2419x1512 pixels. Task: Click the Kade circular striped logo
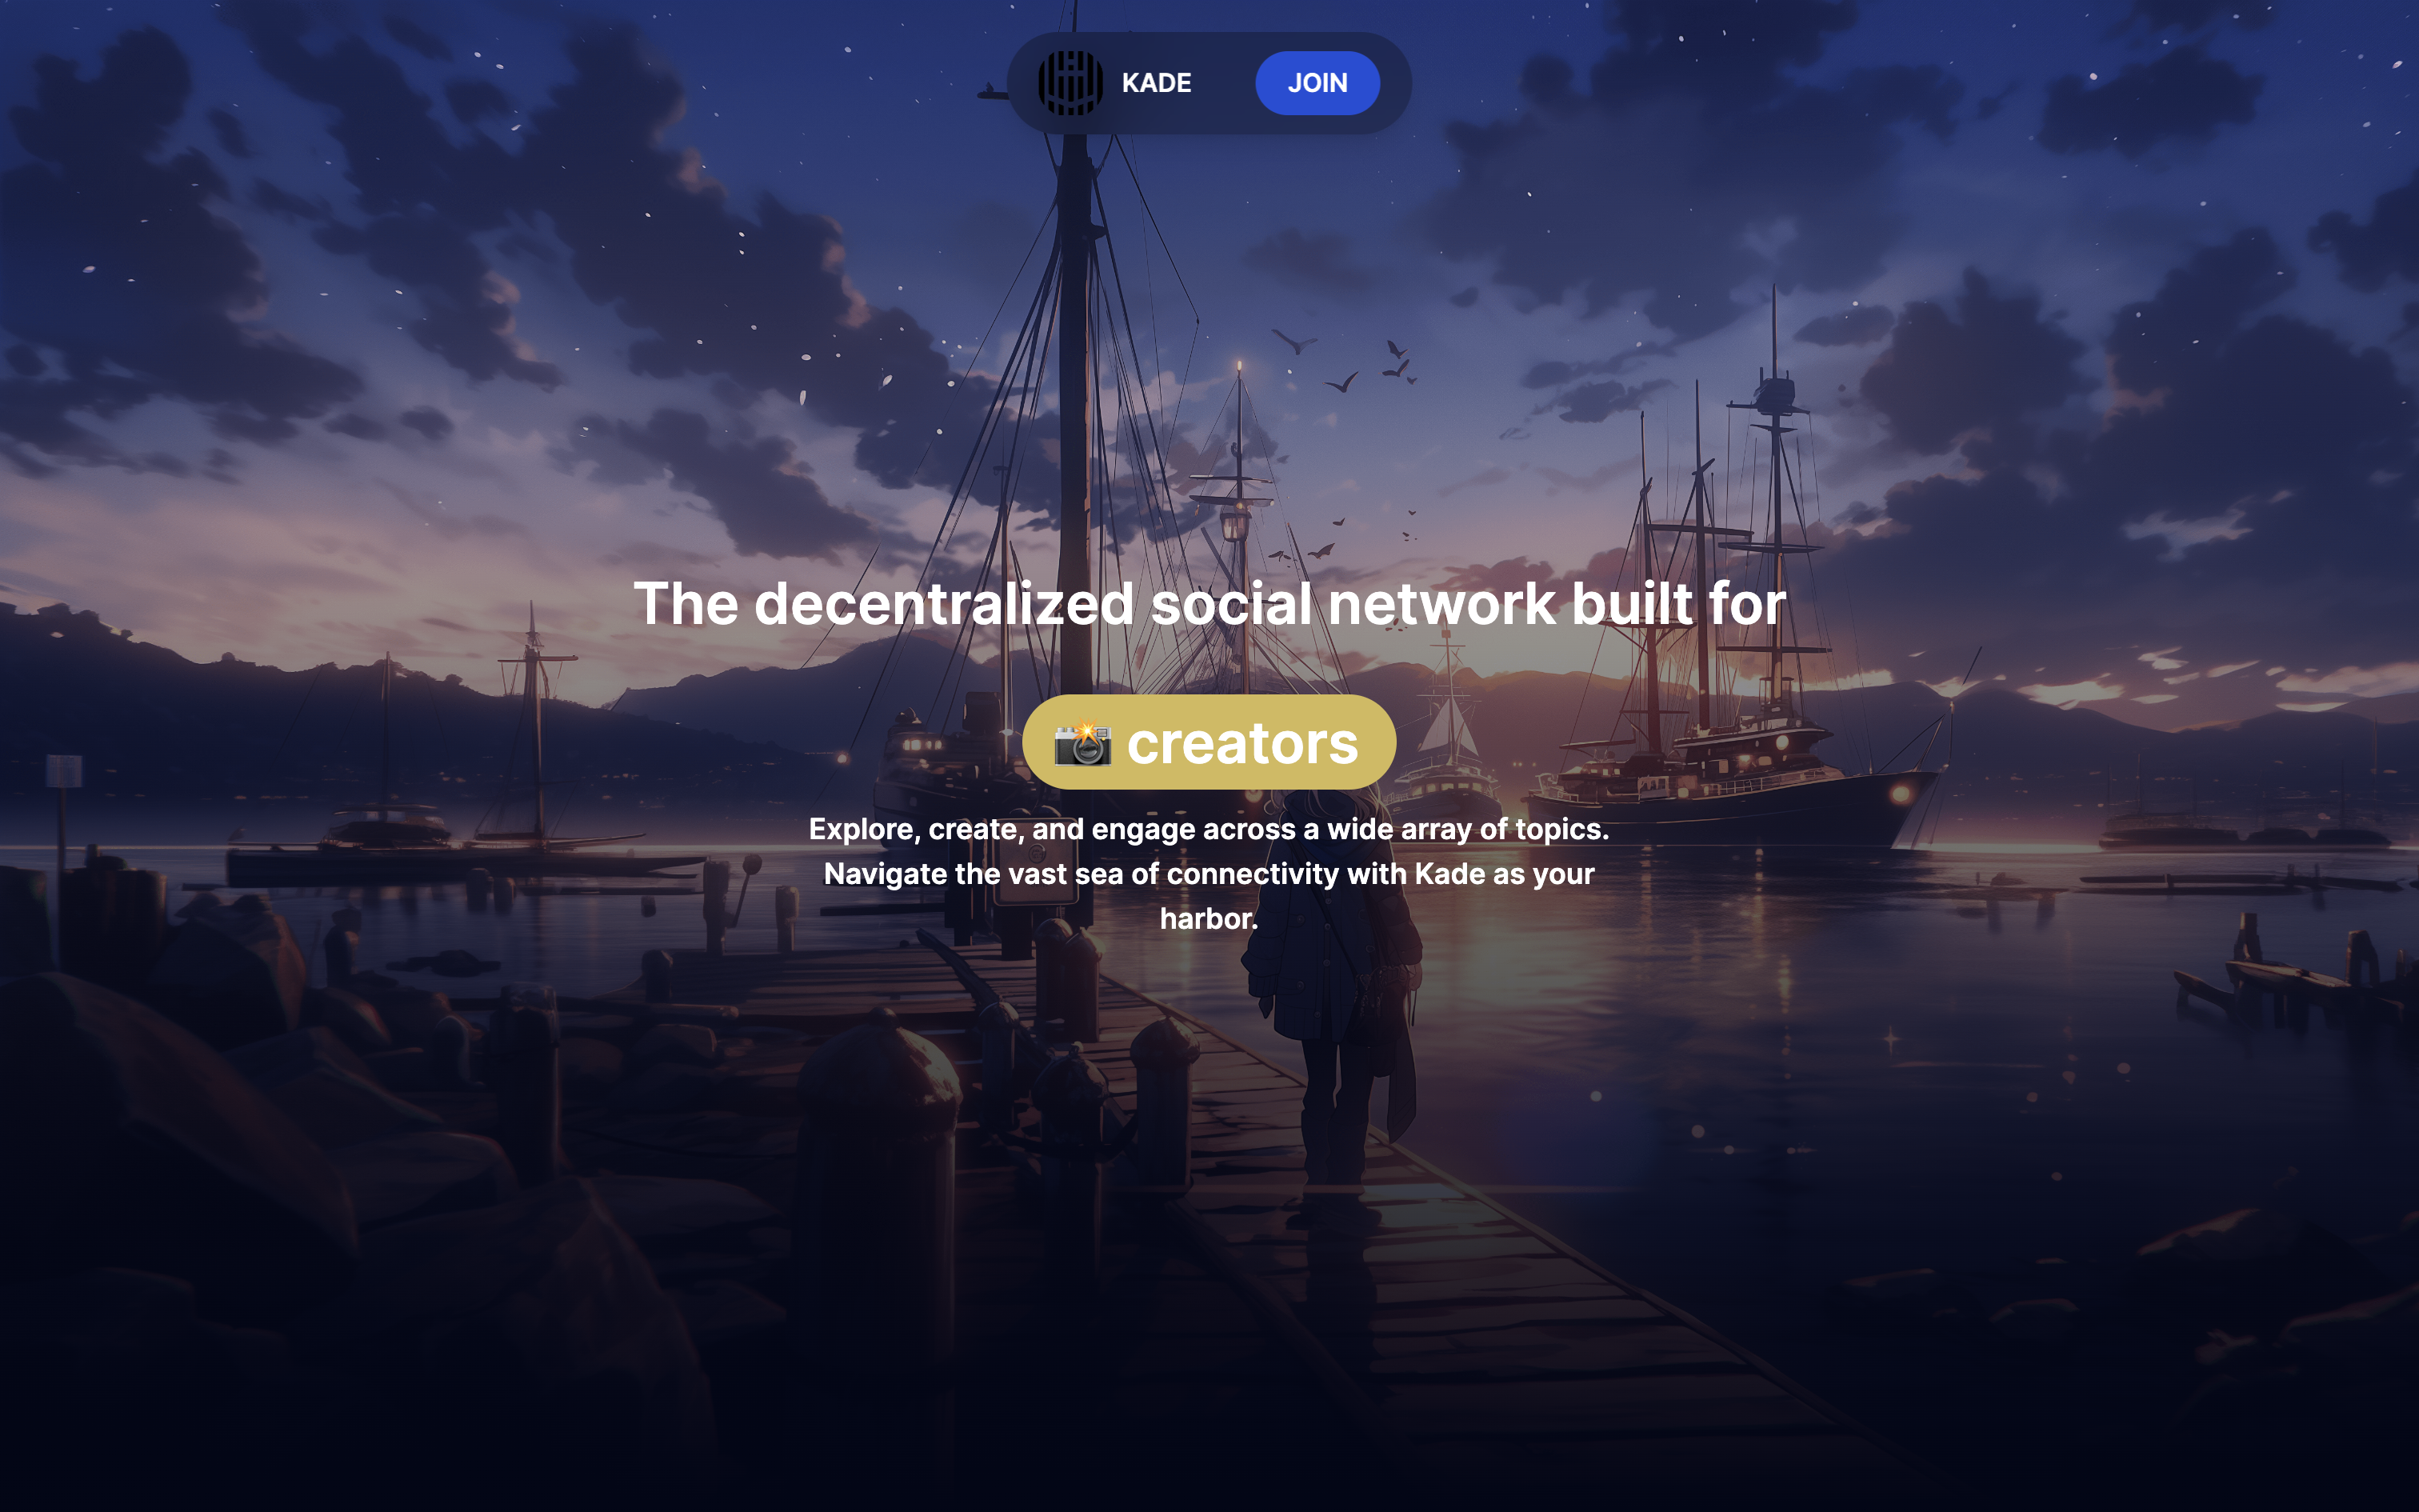tap(1070, 83)
